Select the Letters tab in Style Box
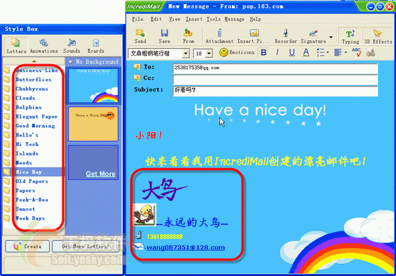The image size is (396, 276). [x=16, y=46]
